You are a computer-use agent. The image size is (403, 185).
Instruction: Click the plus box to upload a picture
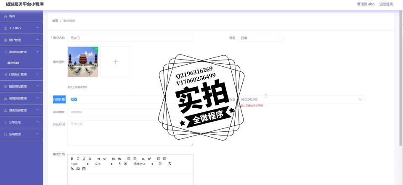(x=116, y=62)
